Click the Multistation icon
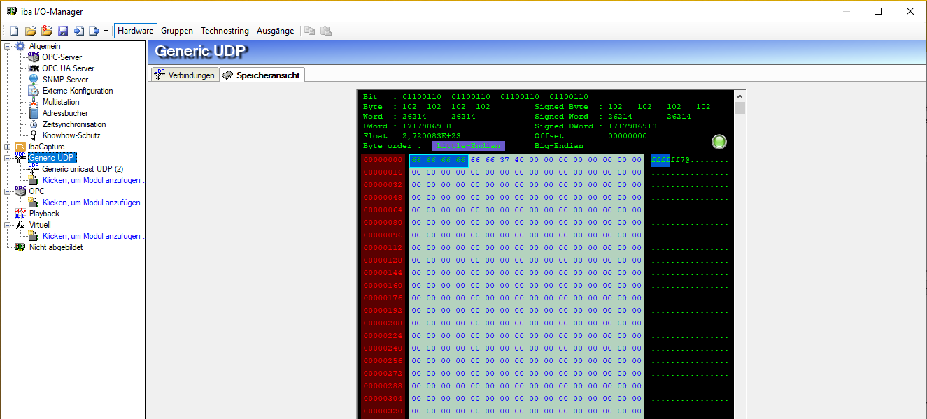This screenshot has width=927, height=419. tap(34, 102)
